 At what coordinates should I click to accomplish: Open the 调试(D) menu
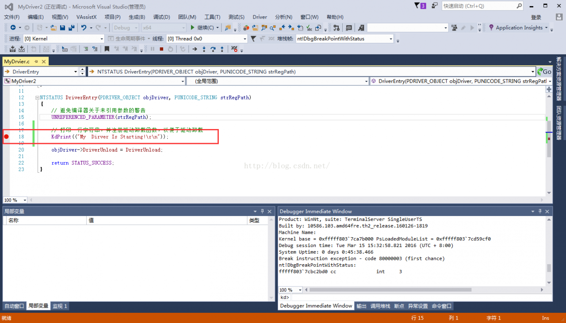pyautogui.click(x=161, y=17)
